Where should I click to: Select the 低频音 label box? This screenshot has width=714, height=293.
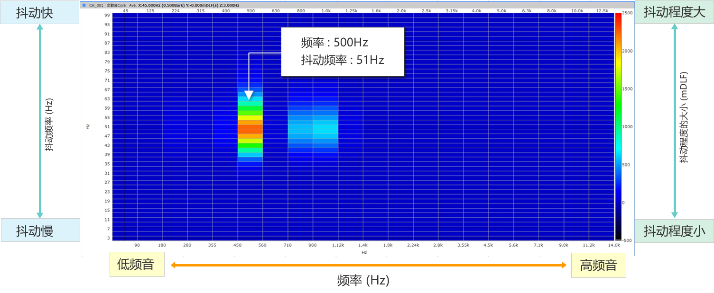click(x=137, y=265)
